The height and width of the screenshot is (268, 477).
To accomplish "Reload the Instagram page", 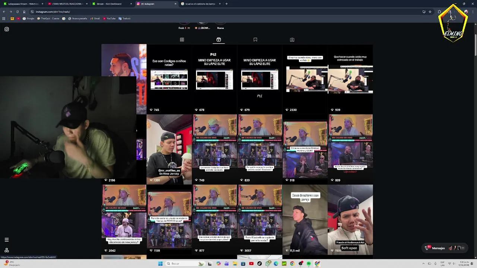I will pyautogui.click(x=17, y=12).
